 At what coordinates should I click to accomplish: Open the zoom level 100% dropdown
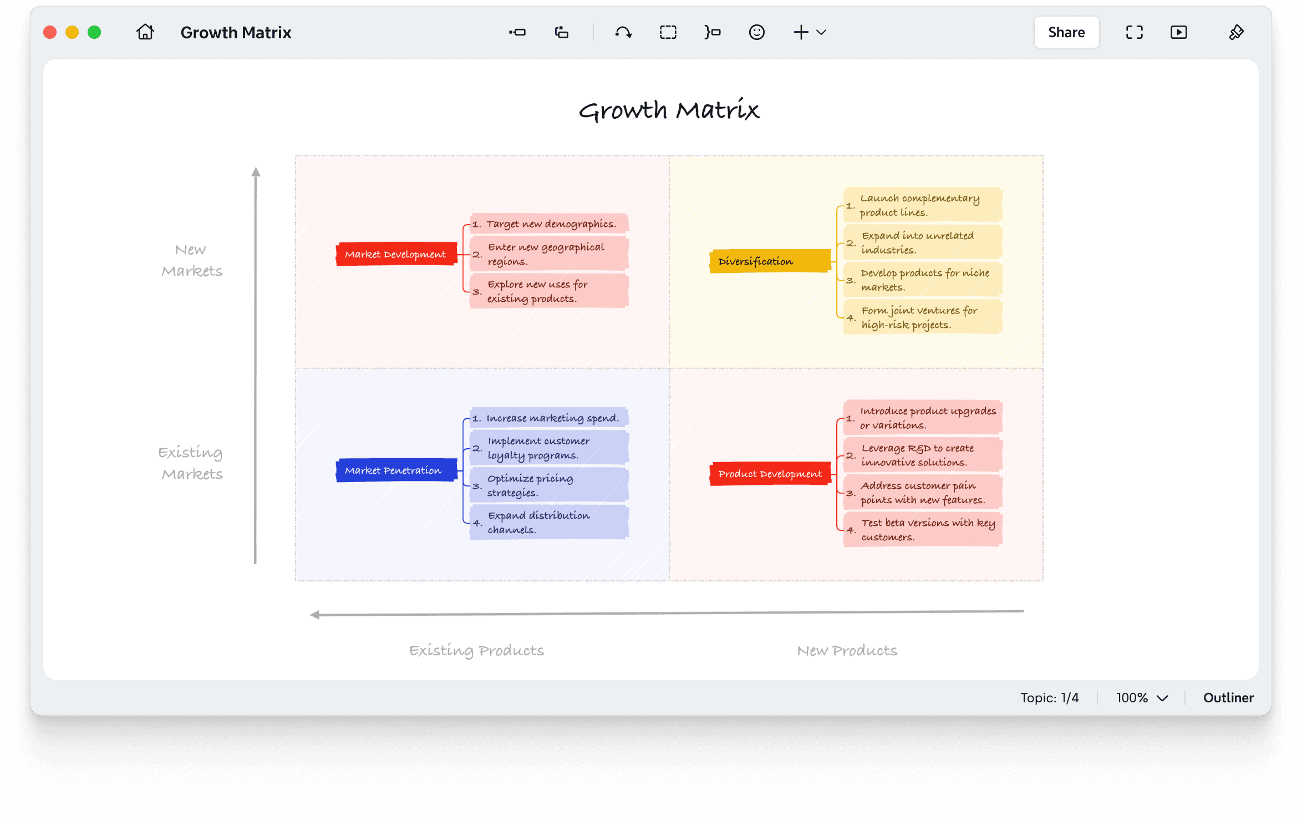click(1141, 698)
